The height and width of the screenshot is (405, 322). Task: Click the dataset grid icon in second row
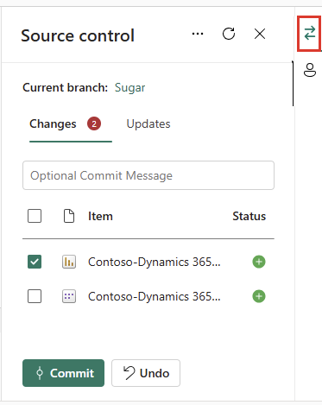tap(69, 296)
